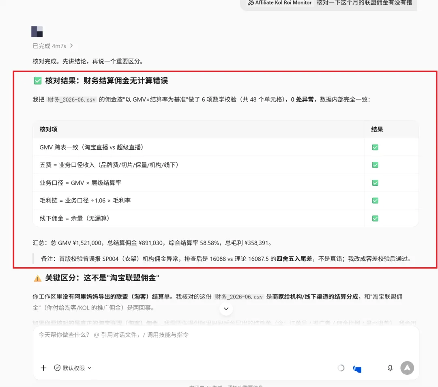Open the 默认权限 permissions dropdown
Image resolution: width=438 pixels, height=387 pixels.
pos(73,368)
